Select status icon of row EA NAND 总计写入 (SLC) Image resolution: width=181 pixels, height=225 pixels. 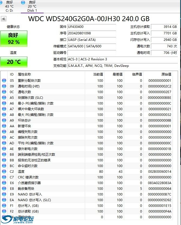coord(4,200)
